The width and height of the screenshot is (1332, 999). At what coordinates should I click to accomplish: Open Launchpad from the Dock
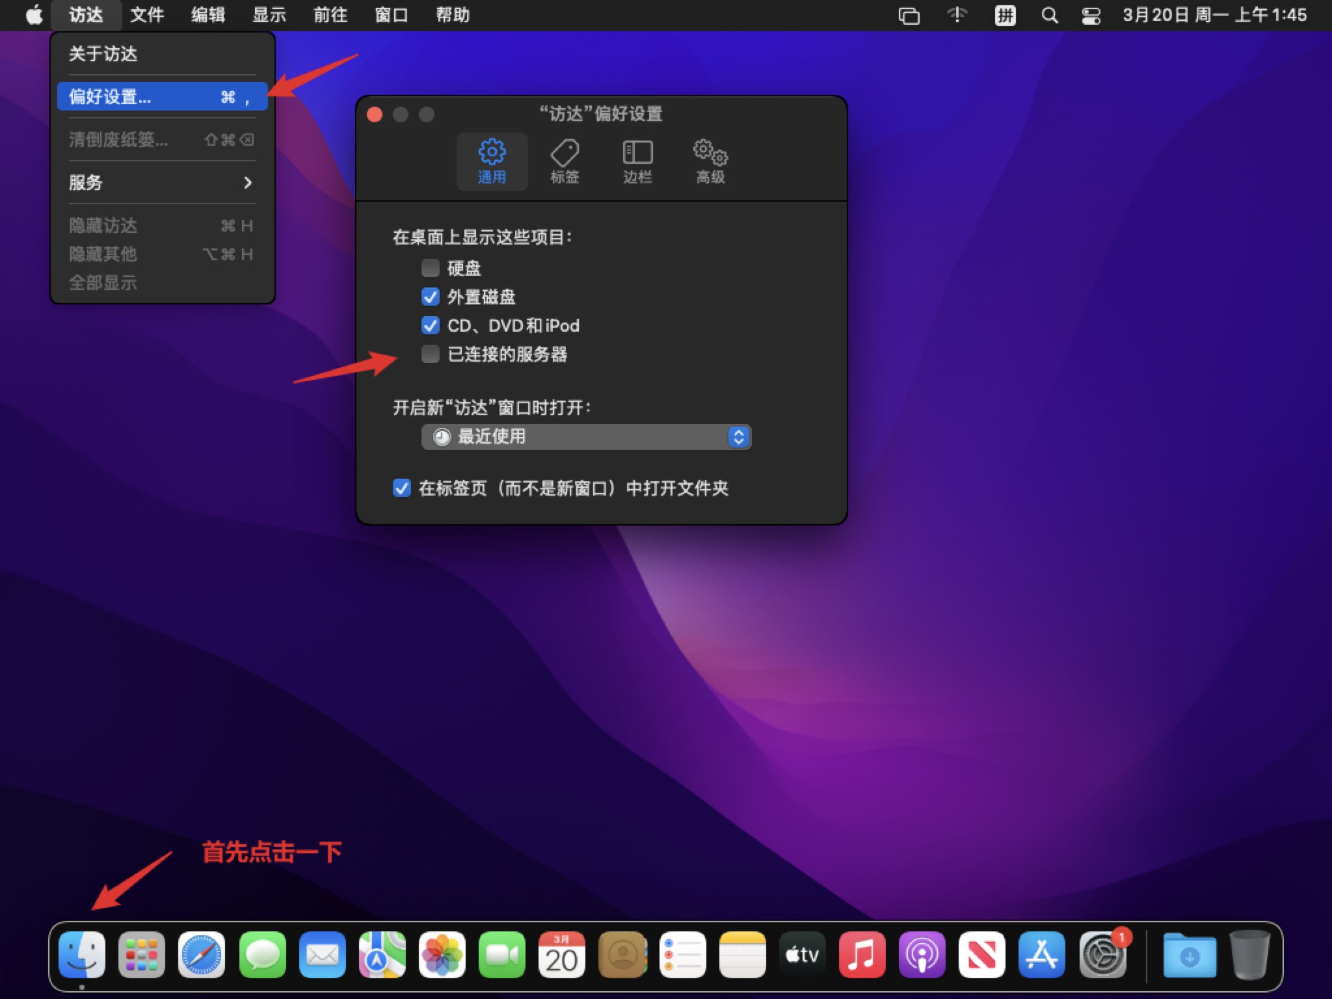tap(142, 955)
